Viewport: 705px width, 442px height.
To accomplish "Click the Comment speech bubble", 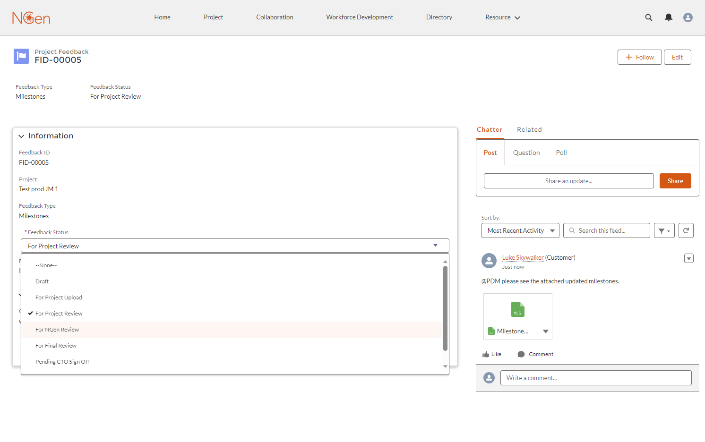I will pyautogui.click(x=535, y=354).
